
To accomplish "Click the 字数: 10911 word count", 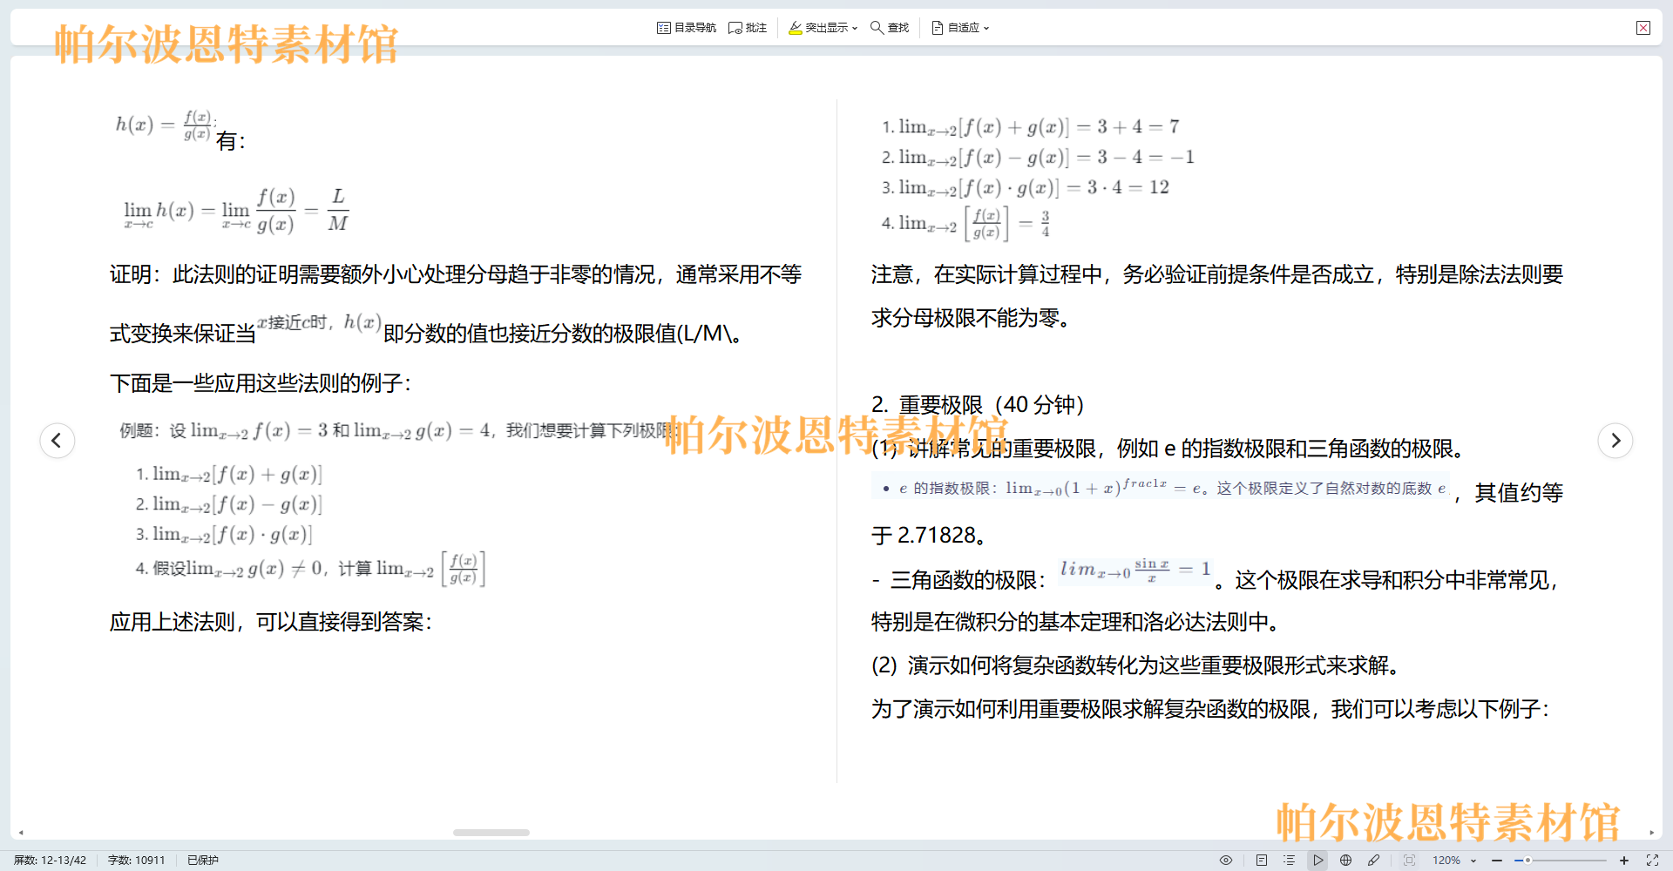I will (136, 860).
